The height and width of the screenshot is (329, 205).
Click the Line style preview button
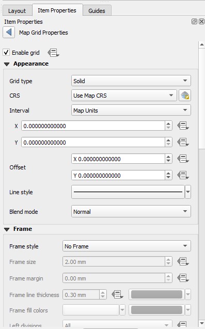128,192
